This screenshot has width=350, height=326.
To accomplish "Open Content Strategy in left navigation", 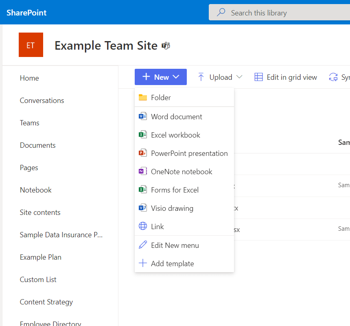I will tap(46, 302).
